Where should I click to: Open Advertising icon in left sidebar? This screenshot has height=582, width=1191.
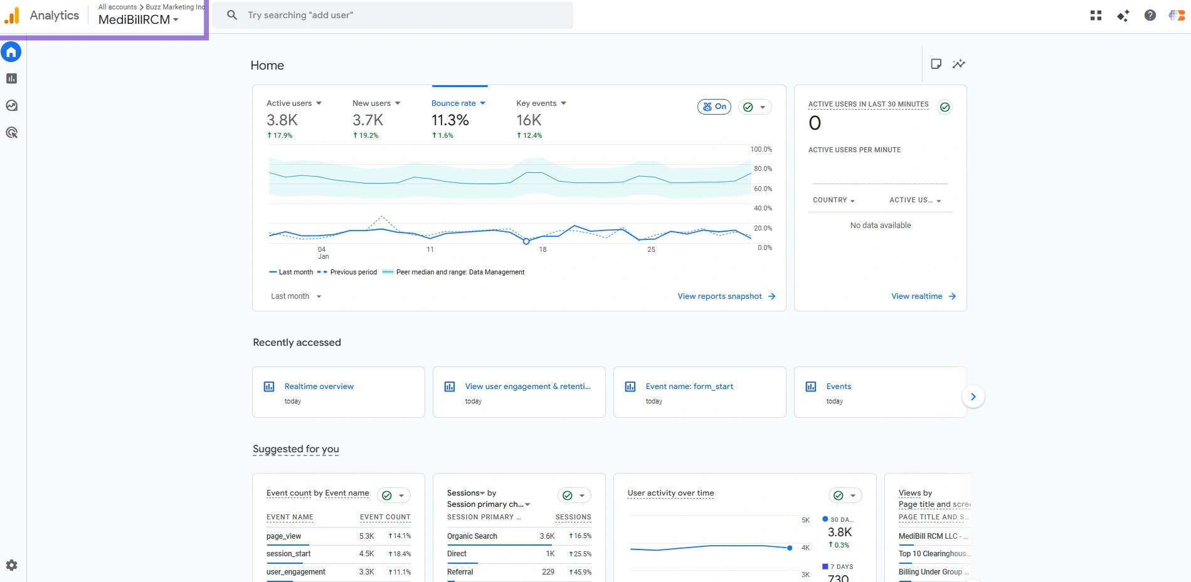tap(11, 133)
